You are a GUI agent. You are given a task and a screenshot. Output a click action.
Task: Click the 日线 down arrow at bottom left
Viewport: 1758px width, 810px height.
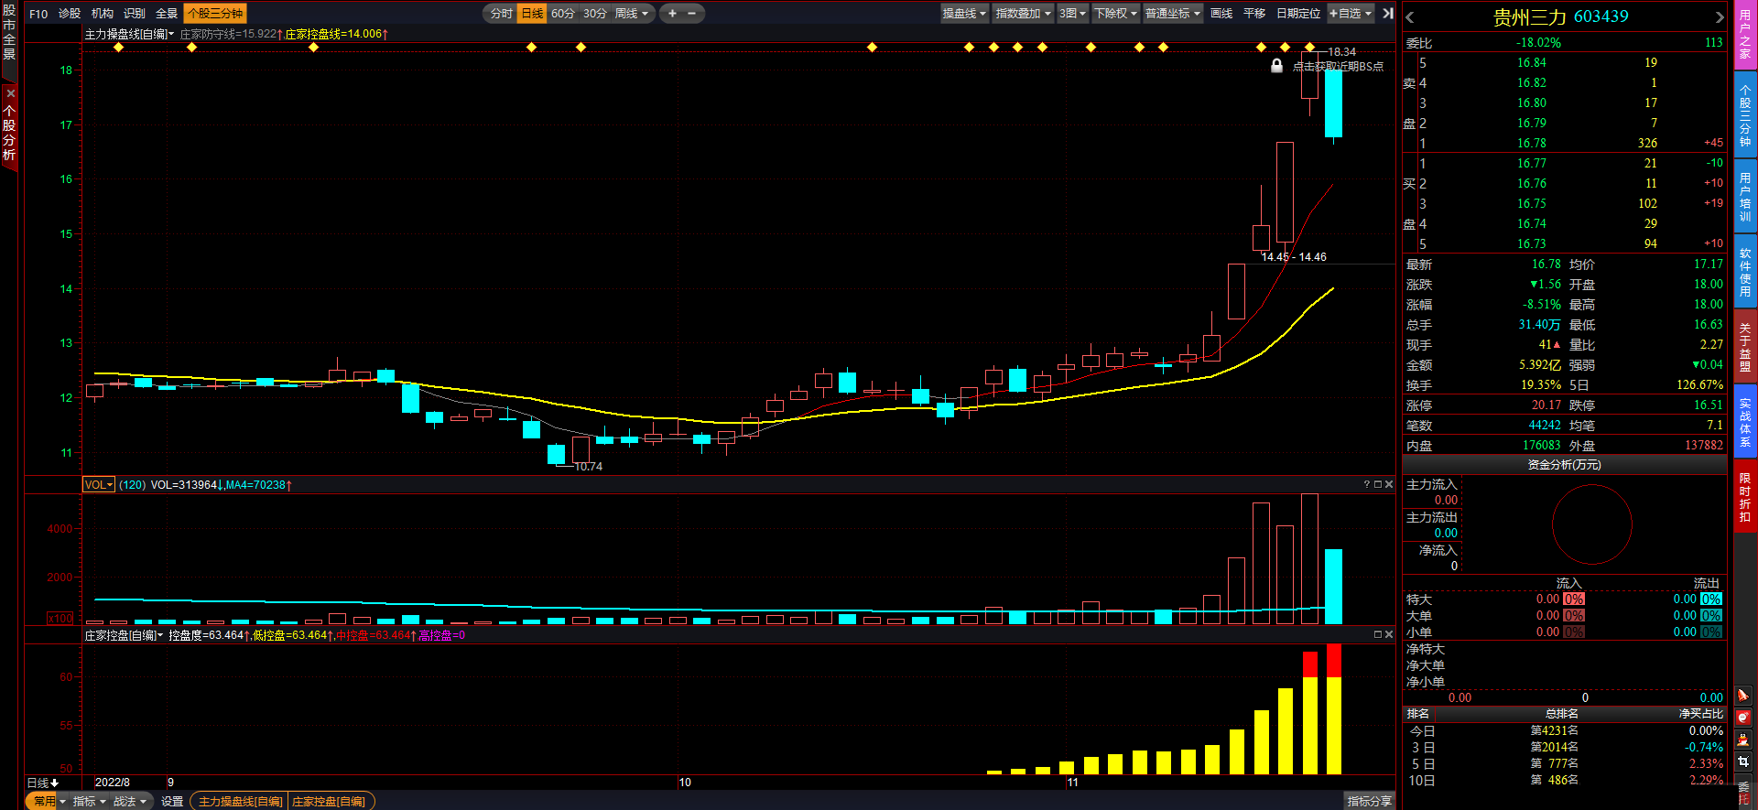coord(55,783)
